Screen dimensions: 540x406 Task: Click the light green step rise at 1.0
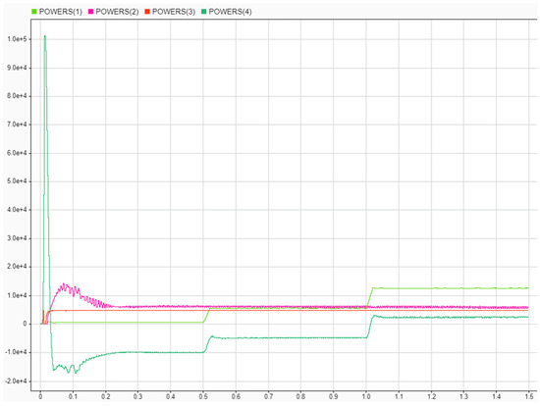click(x=369, y=297)
